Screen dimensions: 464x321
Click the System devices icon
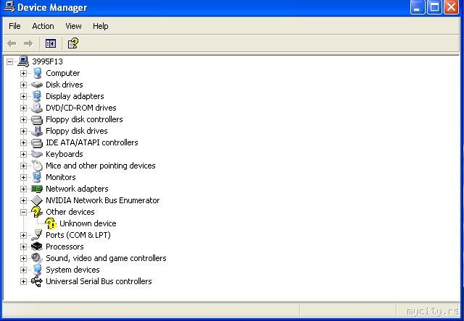(37, 270)
